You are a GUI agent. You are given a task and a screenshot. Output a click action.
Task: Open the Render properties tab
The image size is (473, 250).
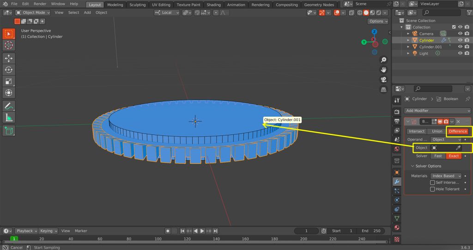(397, 112)
